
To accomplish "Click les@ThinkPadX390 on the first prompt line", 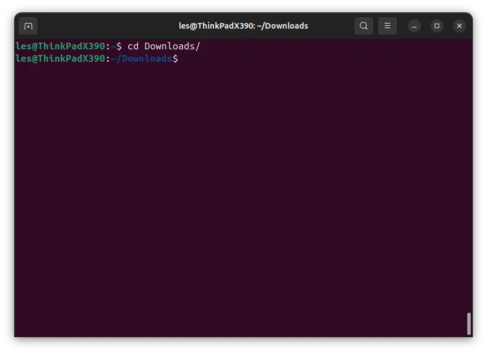I will pos(60,46).
